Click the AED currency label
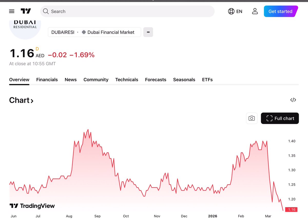 tap(40, 56)
